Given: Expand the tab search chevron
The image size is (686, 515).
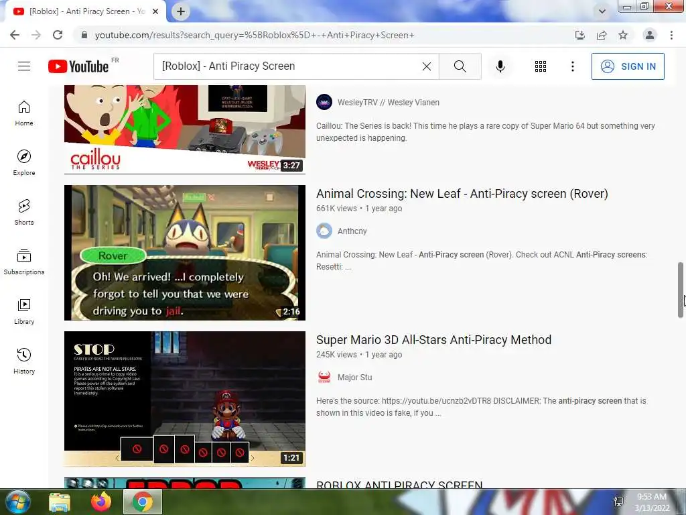Looking at the screenshot, I should click(x=602, y=11).
